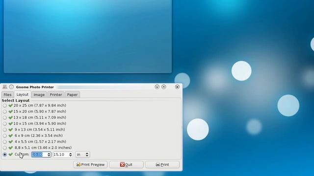Click the '9 x 13 cm (3.54 x 5.11 inch)' label
Viewport: 314px width, 176px height.
tap(40, 130)
